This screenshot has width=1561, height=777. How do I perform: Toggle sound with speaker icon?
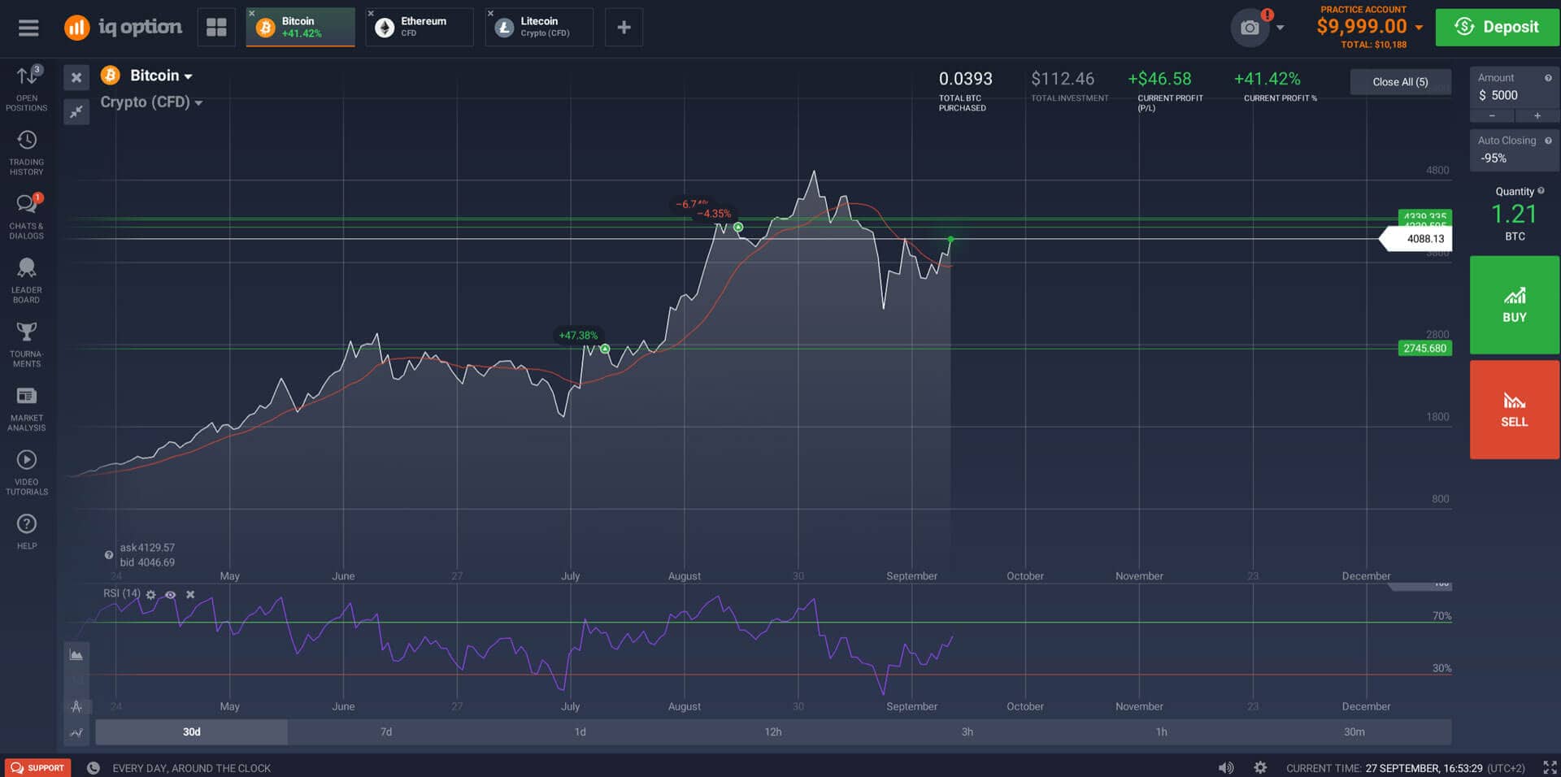click(1226, 768)
